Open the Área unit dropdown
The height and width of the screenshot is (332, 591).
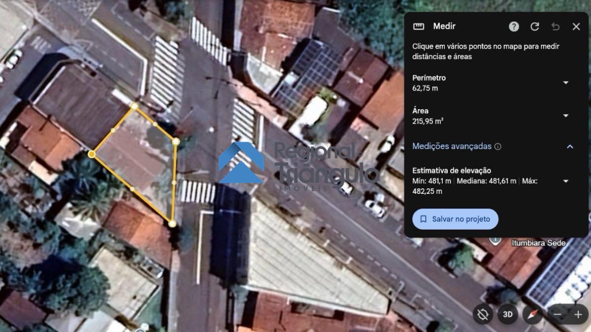click(565, 116)
